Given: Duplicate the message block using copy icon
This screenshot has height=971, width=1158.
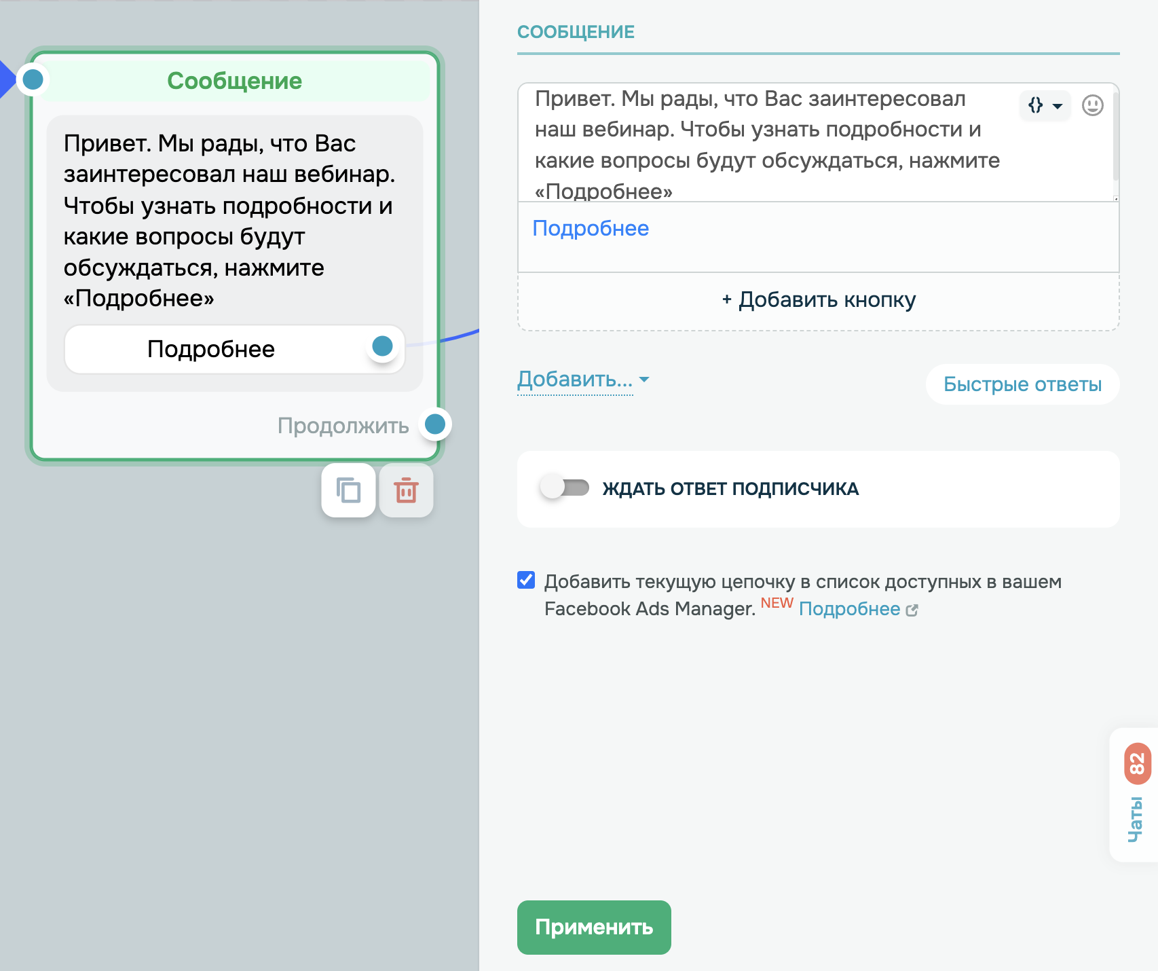Looking at the screenshot, I should (348, 490).
